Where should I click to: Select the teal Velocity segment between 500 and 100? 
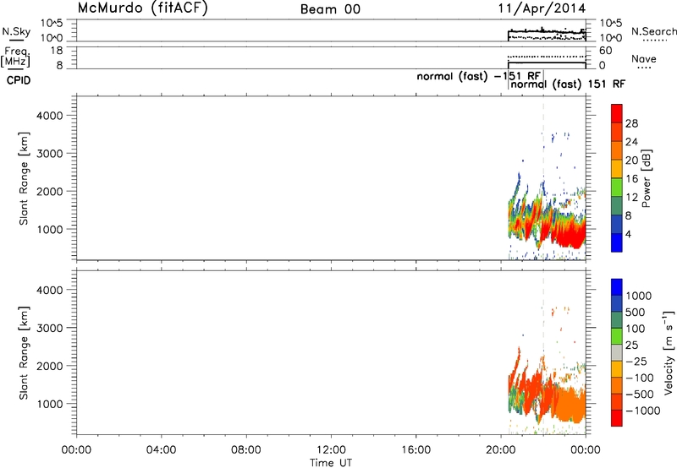pos(617,320)
